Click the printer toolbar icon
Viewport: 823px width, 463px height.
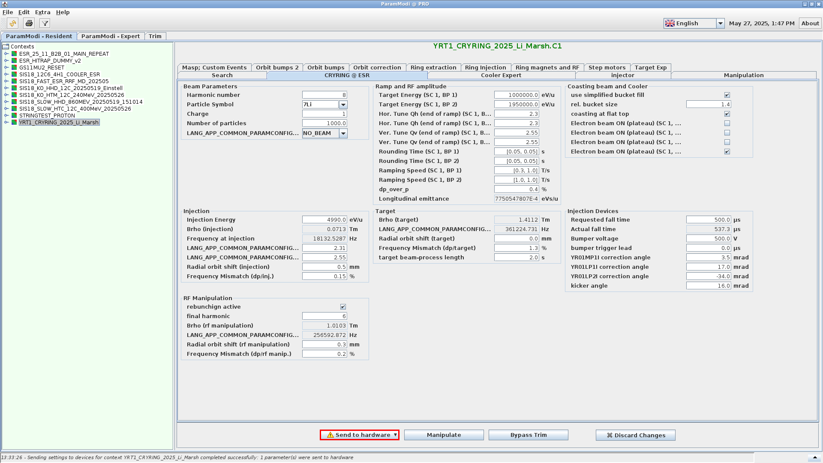[29, 23]
